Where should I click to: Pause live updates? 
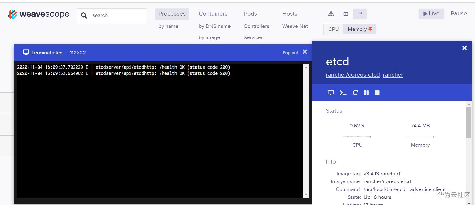tap(459, 14)
